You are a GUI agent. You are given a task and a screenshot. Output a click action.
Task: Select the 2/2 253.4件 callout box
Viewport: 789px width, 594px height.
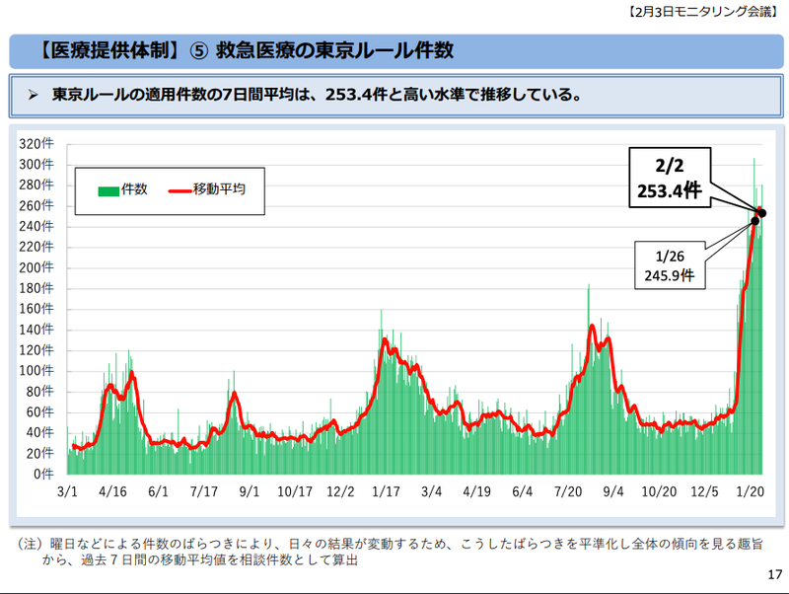(670, 178)
